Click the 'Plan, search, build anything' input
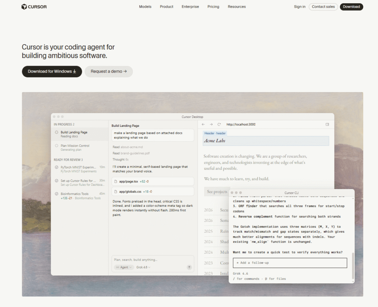The height and width of the screenshot is (307, 378). (x=152, y=260)
